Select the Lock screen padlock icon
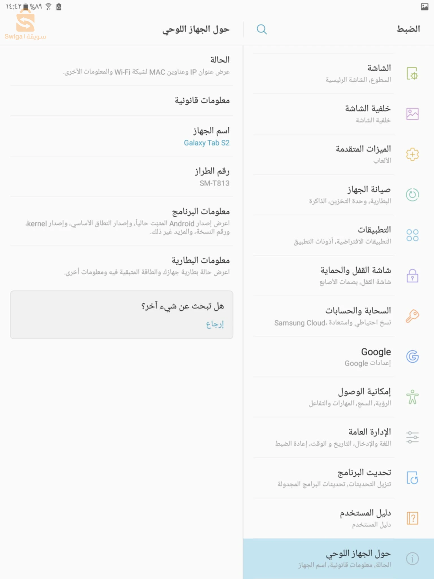 pyautogui.click(x=412, y=276)
